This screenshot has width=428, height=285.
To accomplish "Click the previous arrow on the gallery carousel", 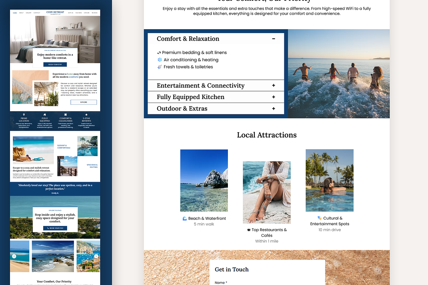I will (x=14, y=256).
